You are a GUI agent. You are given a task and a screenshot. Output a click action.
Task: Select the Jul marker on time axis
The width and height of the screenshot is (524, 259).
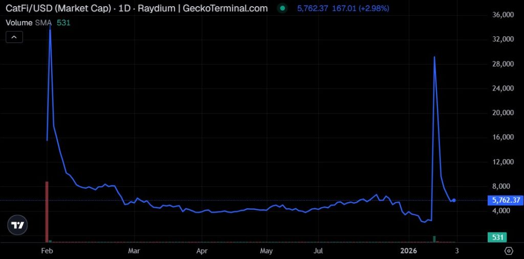click(318, 251)
